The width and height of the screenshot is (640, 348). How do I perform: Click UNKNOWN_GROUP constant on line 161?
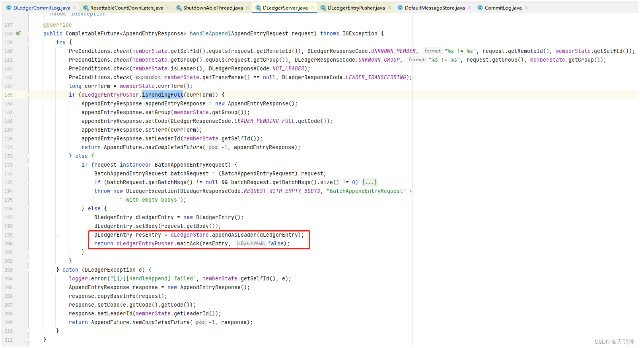click(379, 60)
